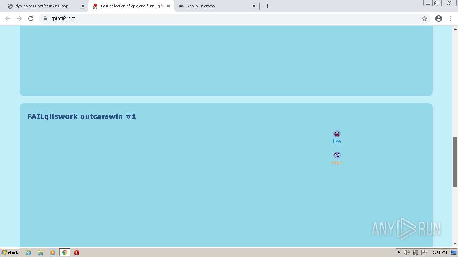
Task: Click the 'like' text link
Action: [x=337, y=141]
